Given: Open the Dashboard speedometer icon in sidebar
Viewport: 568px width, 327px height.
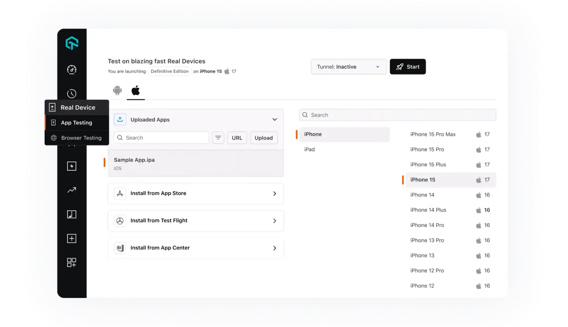Looking at the screenshot, I should 72,69.
